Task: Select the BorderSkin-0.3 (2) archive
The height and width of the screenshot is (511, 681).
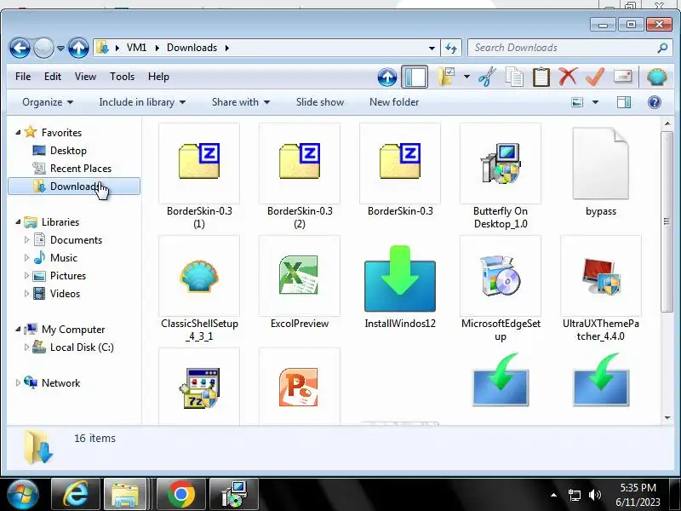Action: (300, 175)
